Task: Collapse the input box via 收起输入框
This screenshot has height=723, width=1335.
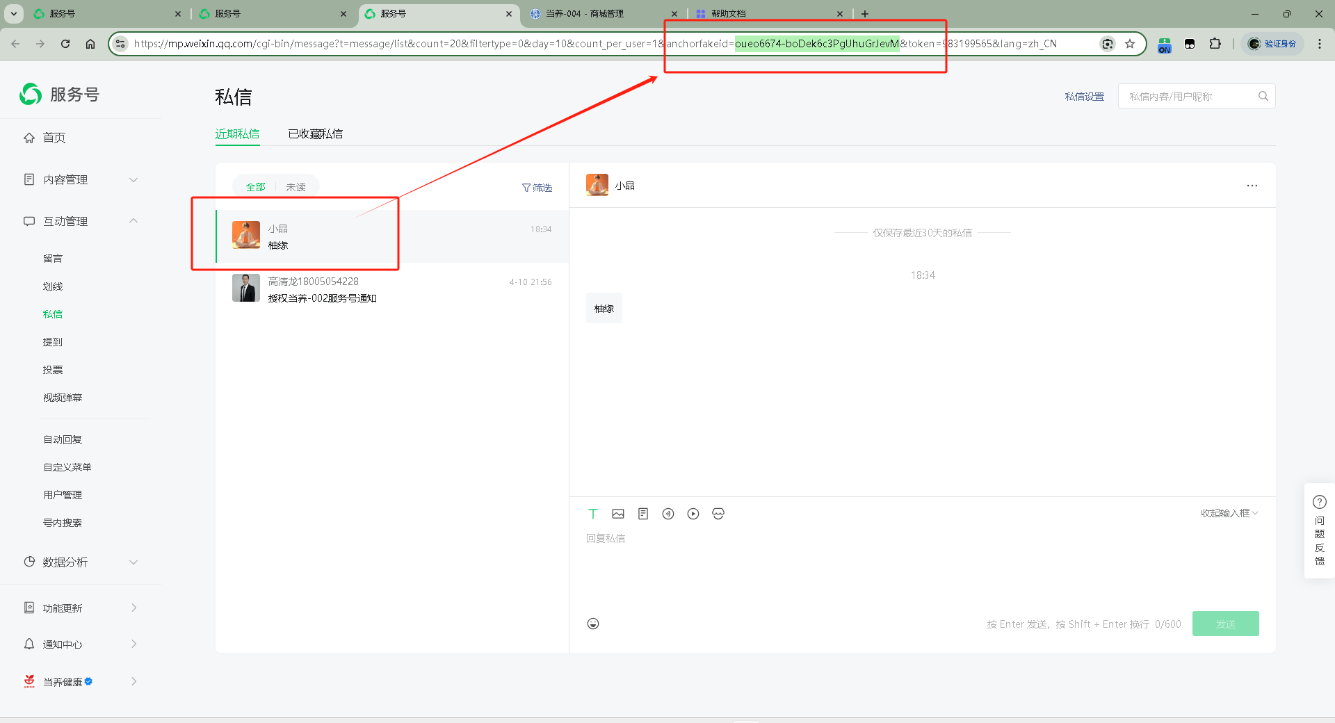Action: 1229,513
